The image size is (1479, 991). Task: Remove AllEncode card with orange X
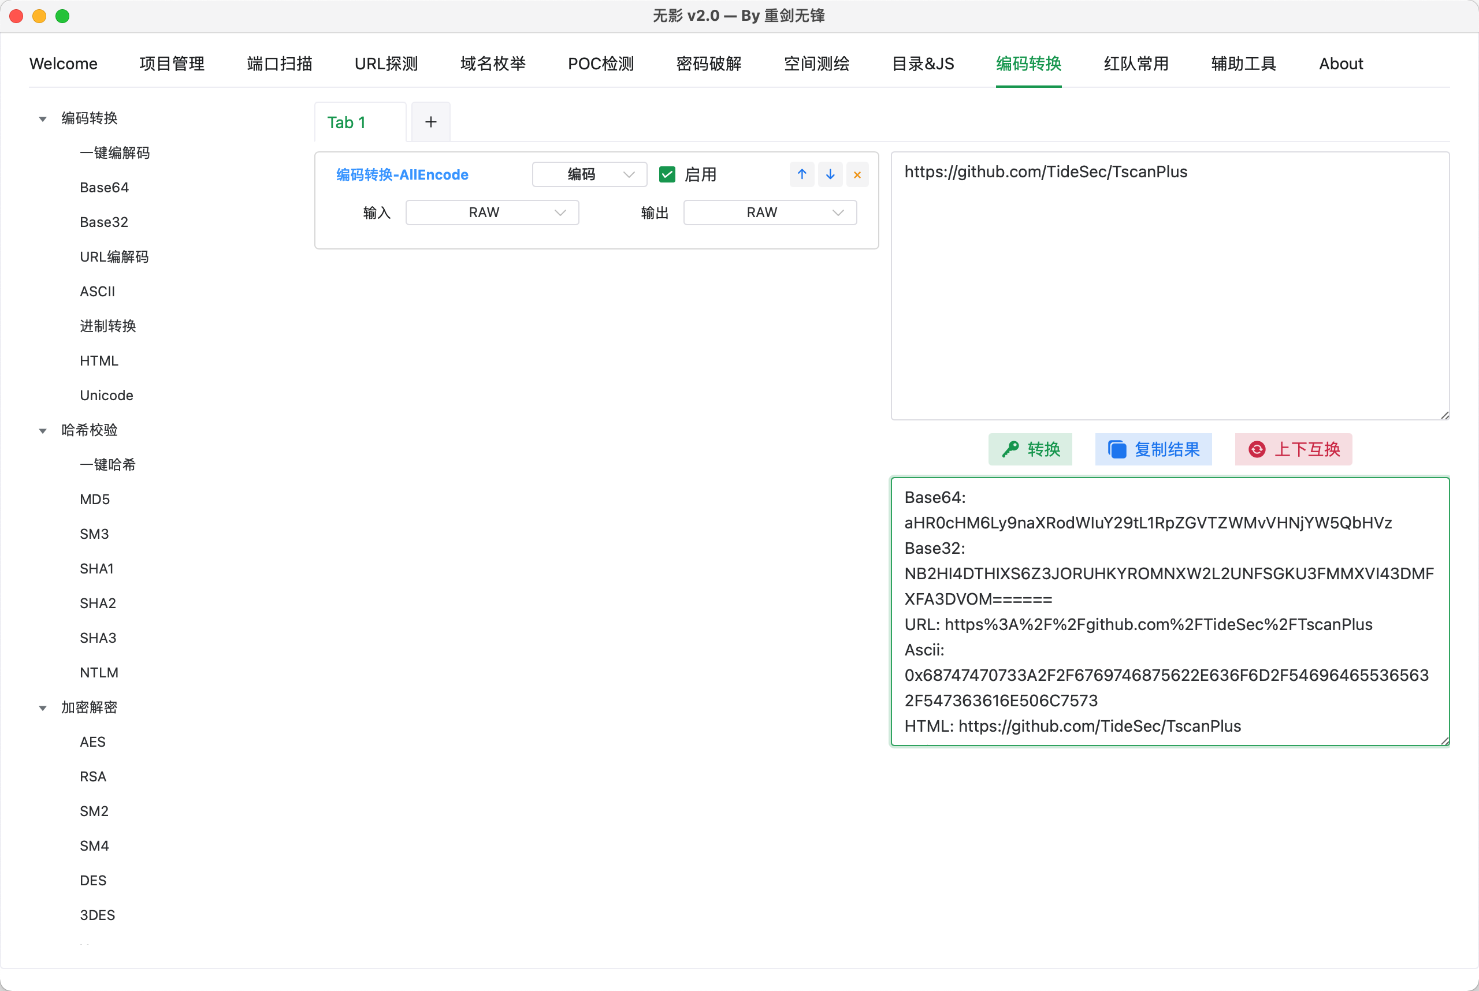click(x=857, y=175)
